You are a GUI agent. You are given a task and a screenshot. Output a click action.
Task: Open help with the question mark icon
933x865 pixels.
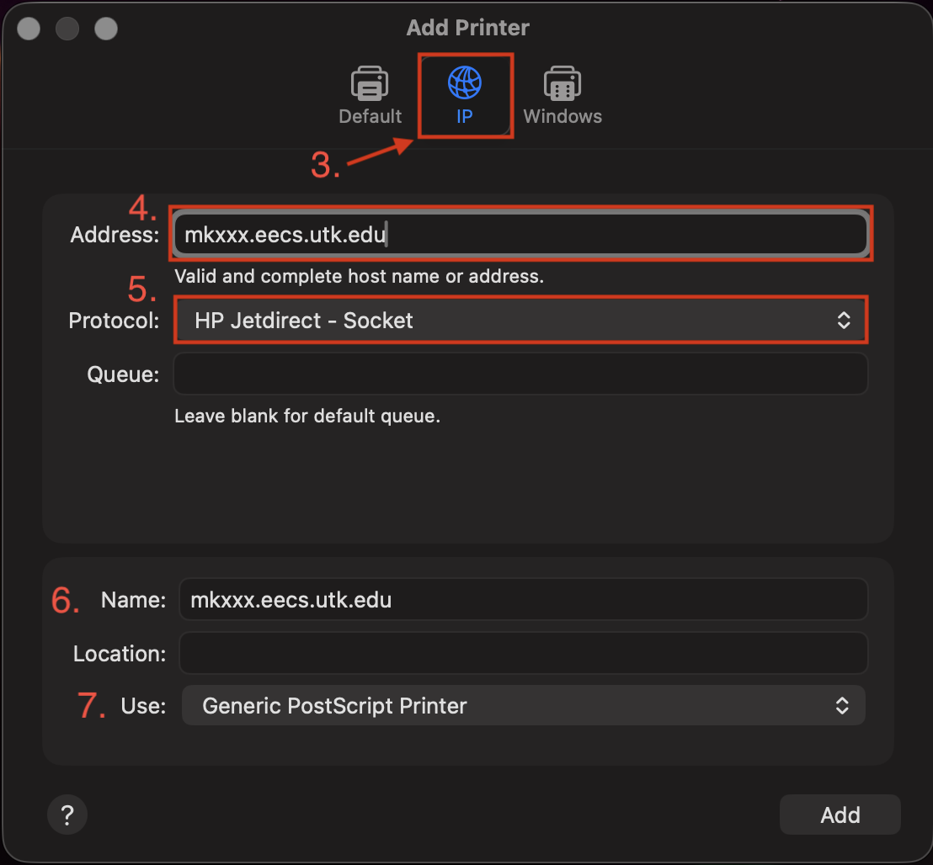(x=67, y=815)
